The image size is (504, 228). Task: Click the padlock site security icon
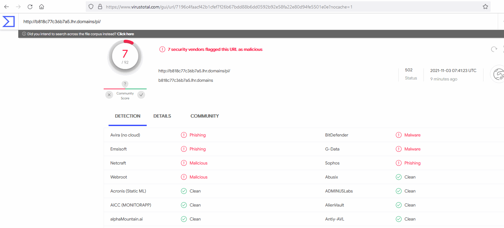(x=100, y=7)
